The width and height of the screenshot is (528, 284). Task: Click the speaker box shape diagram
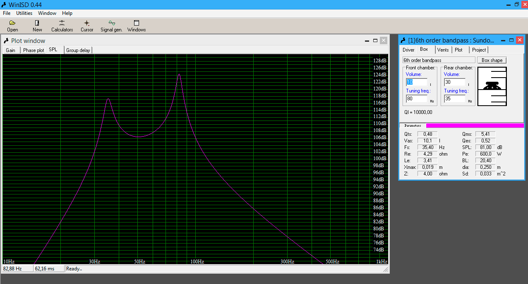point(492,87)
